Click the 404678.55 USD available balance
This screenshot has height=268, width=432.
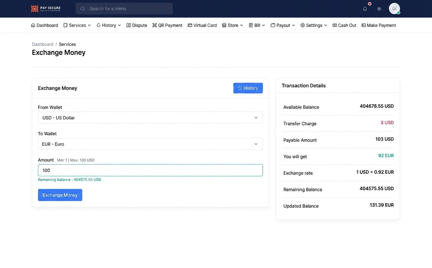pos(377,106)
